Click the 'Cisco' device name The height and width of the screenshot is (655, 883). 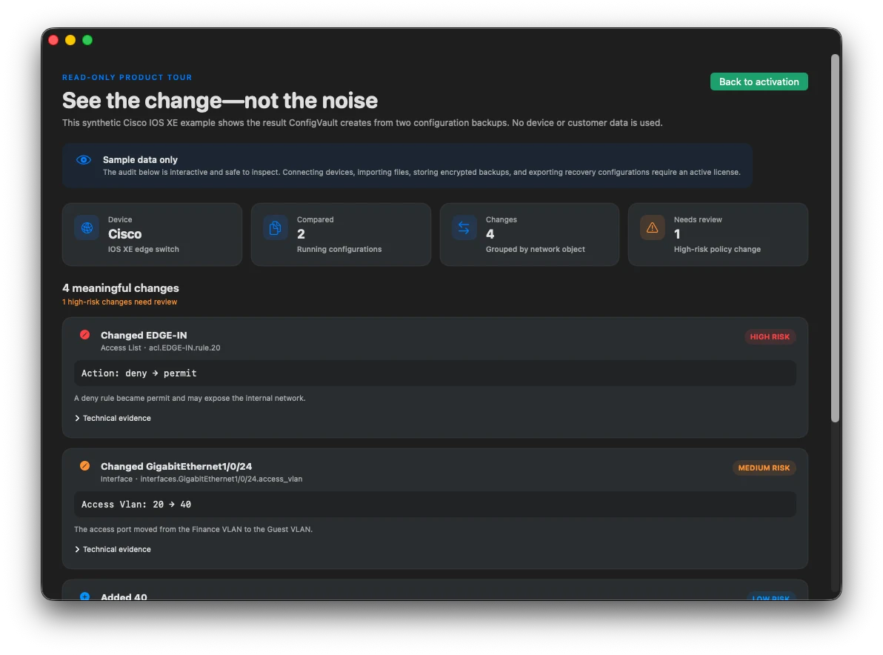coord(125,233)
